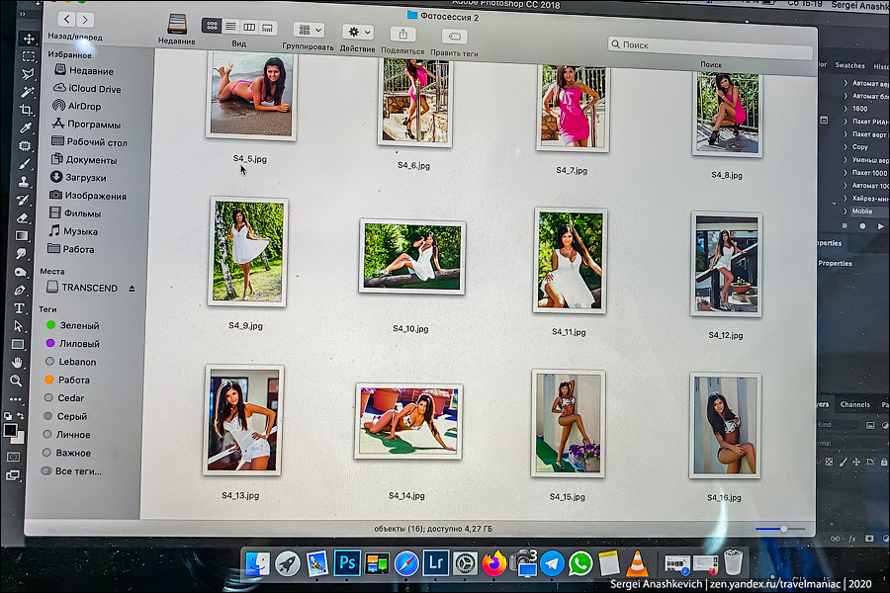Image resolution: width=890 pixels, height=593 pixels.
Task: Open the layer Kind filter dropdown
Action: click(x=837, y=424)
